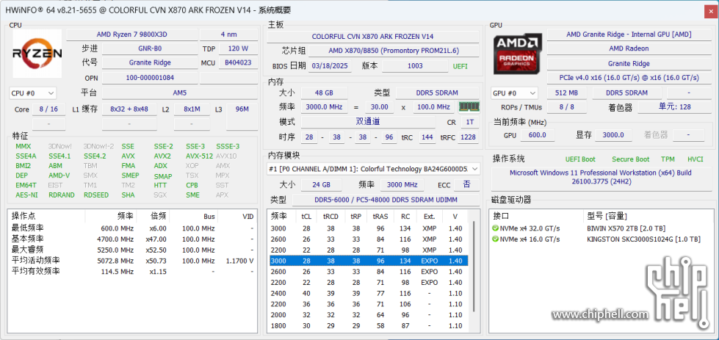Select the 2000 1.10V timing row

tap(368, 315)
